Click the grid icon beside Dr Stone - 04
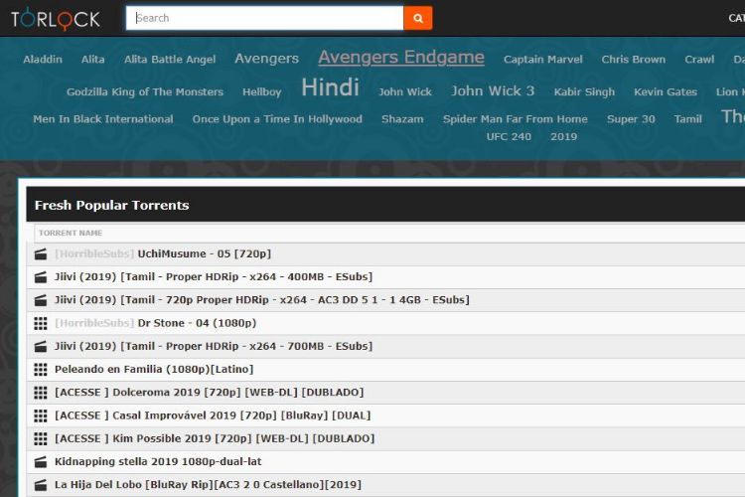 click(x=41, y=323)
